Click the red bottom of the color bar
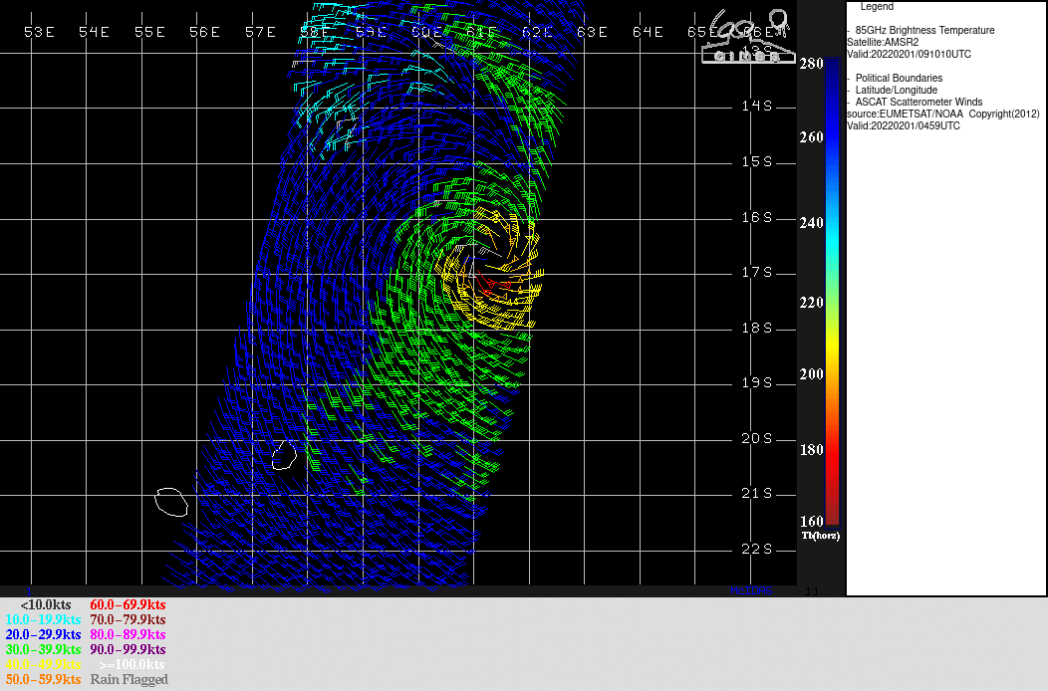1048x691 pixels. click(832, 516)
